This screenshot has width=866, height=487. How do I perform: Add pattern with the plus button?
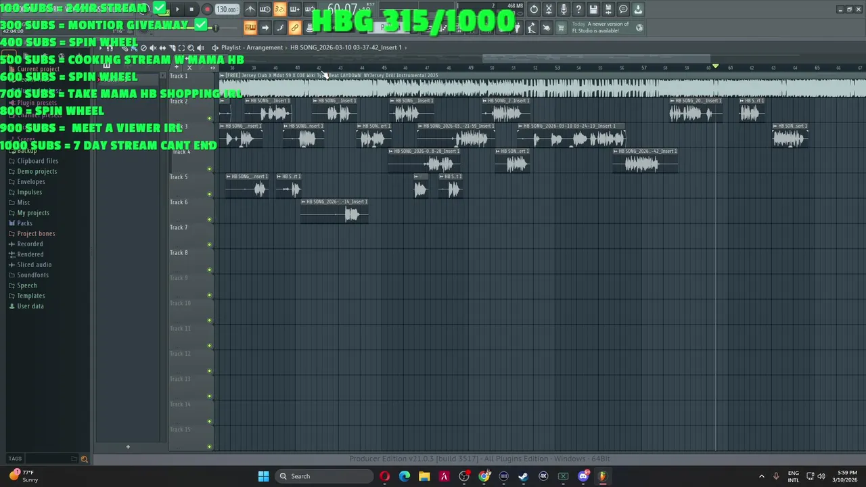127,446
